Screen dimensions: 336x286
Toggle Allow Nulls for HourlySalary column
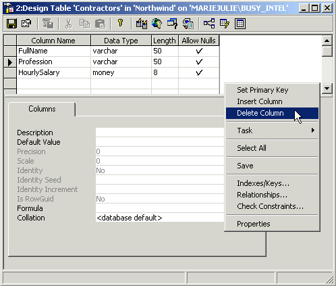tap(199, 72)
